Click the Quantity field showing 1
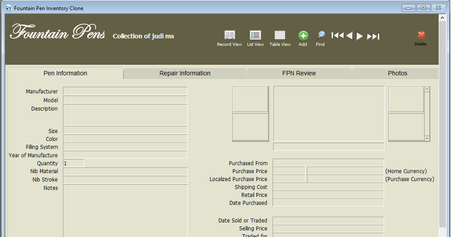Screen dimensions: 451x237 74,163
